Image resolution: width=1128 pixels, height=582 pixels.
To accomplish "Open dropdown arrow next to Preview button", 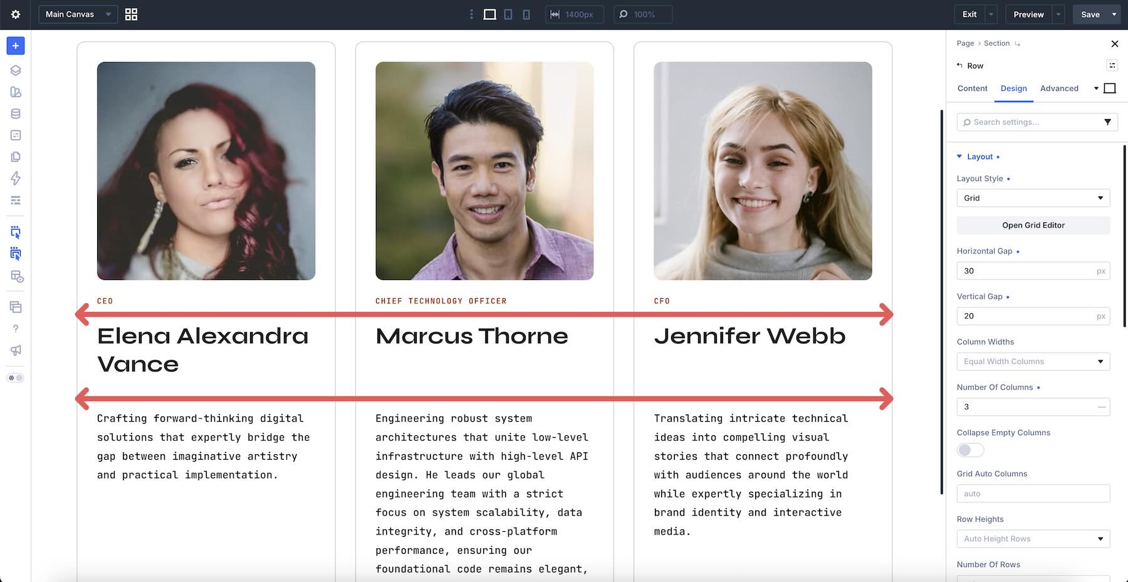I will point(1058,14).
